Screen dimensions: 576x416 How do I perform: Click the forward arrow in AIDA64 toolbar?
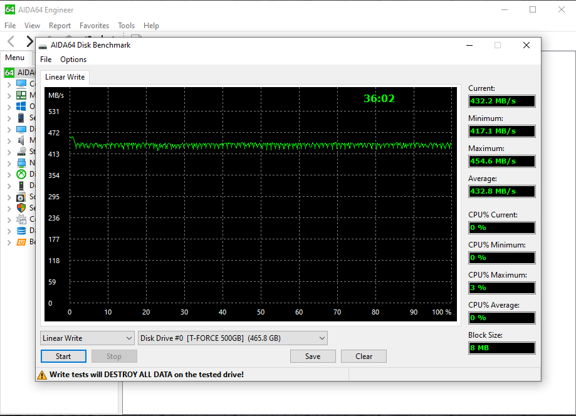[x=29, y=41]
